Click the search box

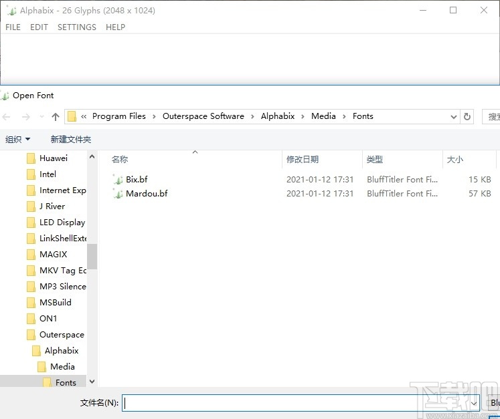pos(491,116)
